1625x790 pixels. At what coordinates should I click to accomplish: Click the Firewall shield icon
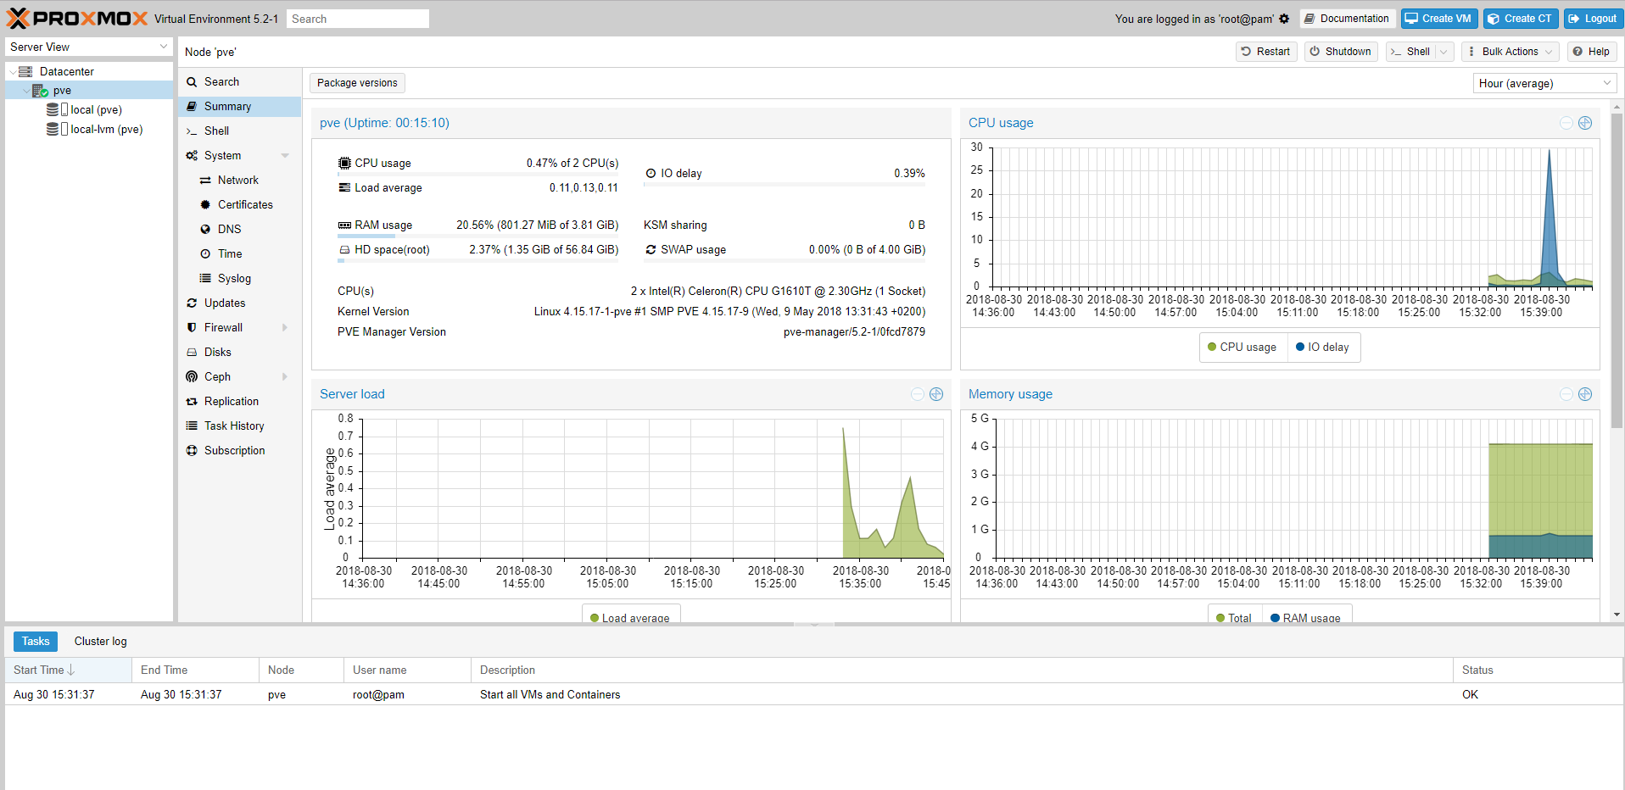(x=192, y=328)
